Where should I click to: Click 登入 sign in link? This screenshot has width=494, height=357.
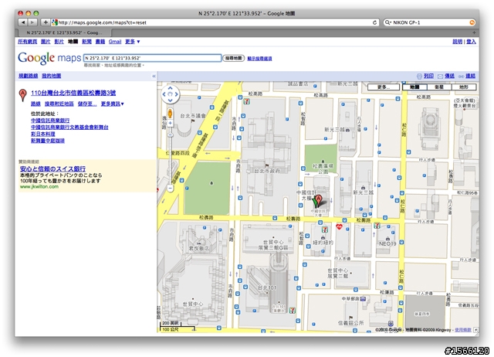[x=472, y=42]
